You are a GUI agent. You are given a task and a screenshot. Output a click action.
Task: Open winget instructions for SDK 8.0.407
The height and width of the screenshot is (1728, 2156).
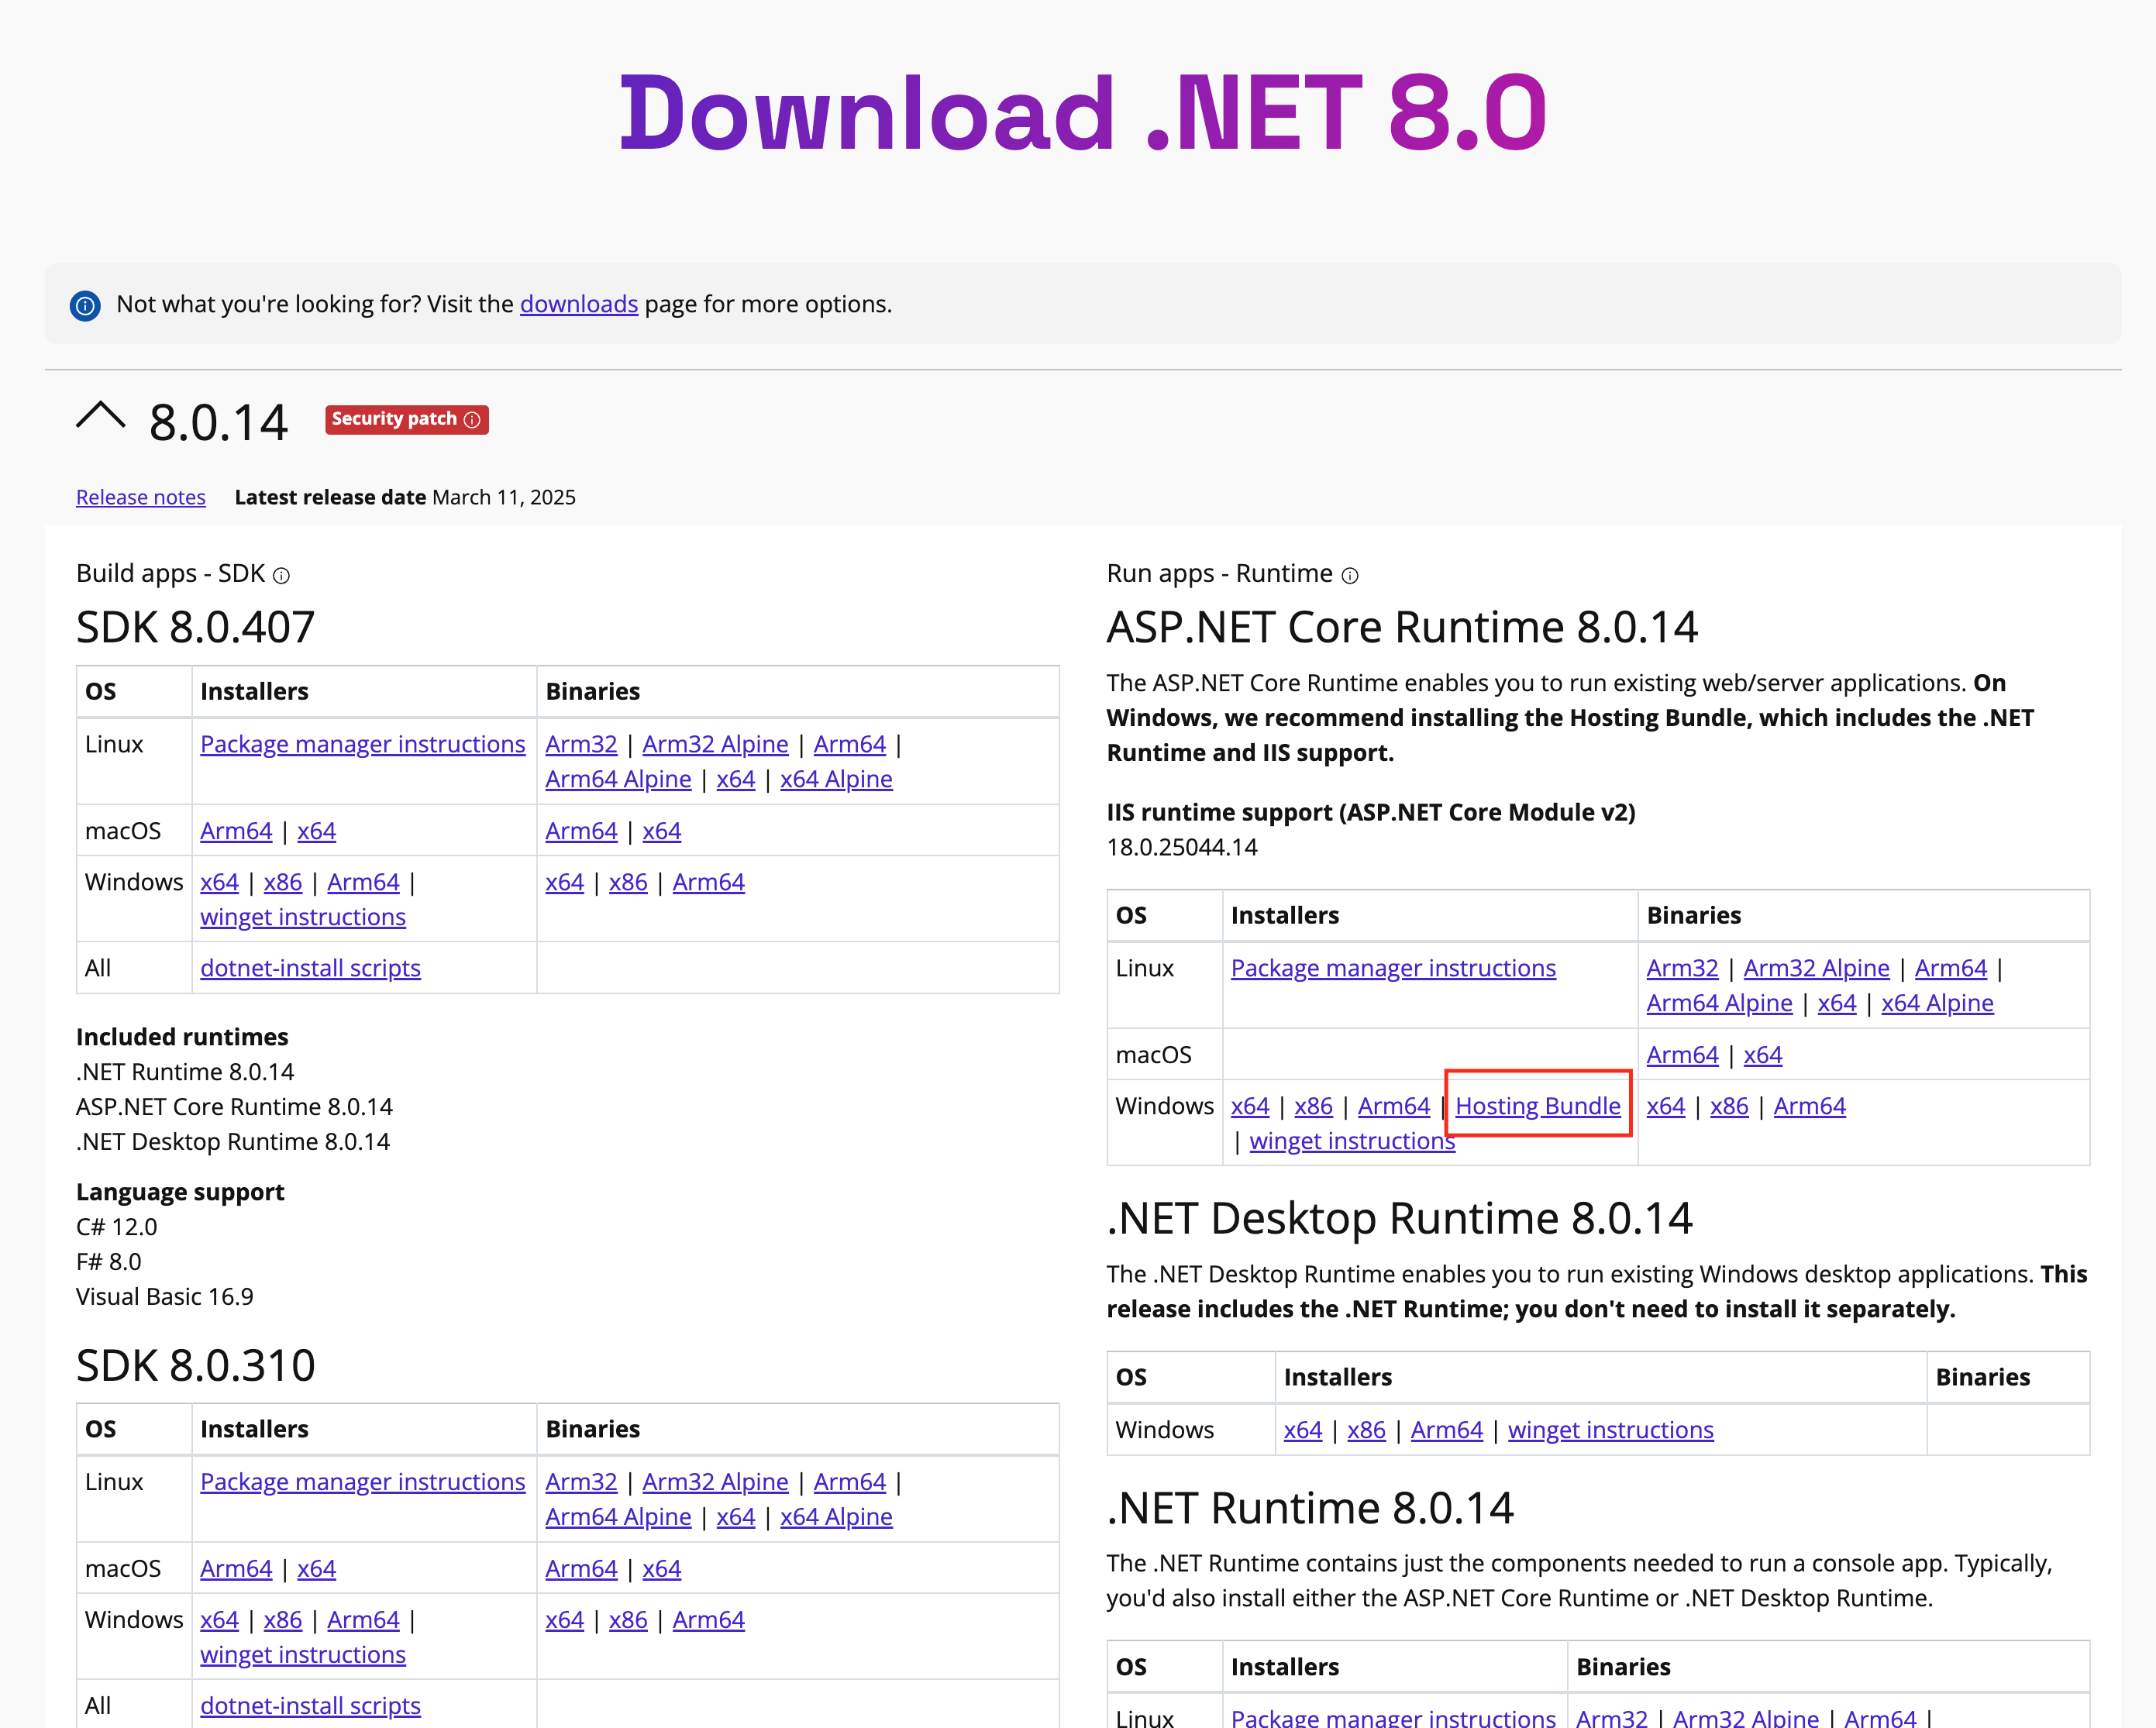point(302,917)
